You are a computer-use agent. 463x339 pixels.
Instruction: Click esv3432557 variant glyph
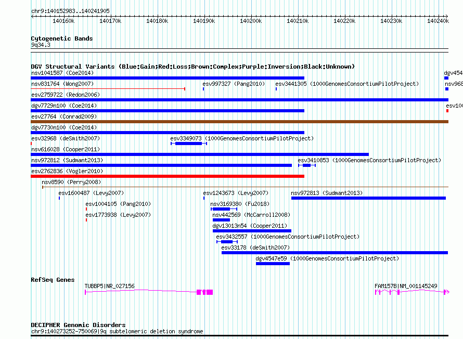point(227,242)
